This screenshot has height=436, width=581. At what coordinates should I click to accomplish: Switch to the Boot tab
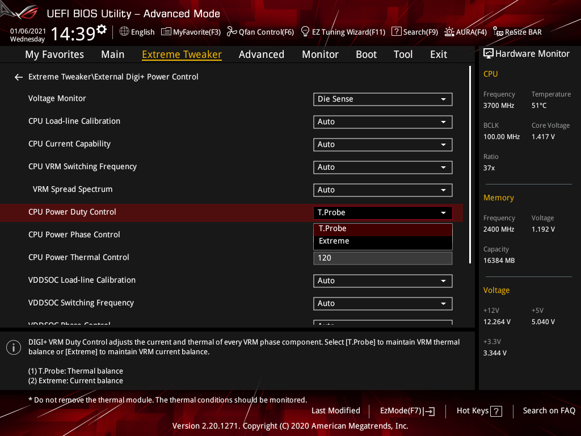[x=366, y=54]
